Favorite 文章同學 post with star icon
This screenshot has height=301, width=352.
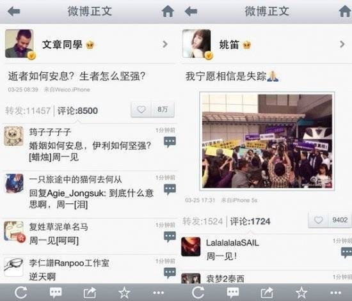(x=124, y=293)
